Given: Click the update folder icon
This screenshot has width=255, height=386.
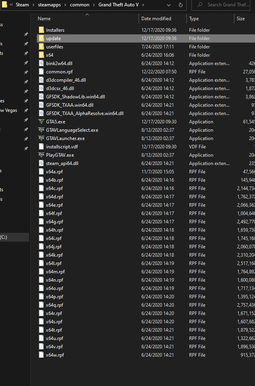Looking at the screenshot, I should point(41,38).
